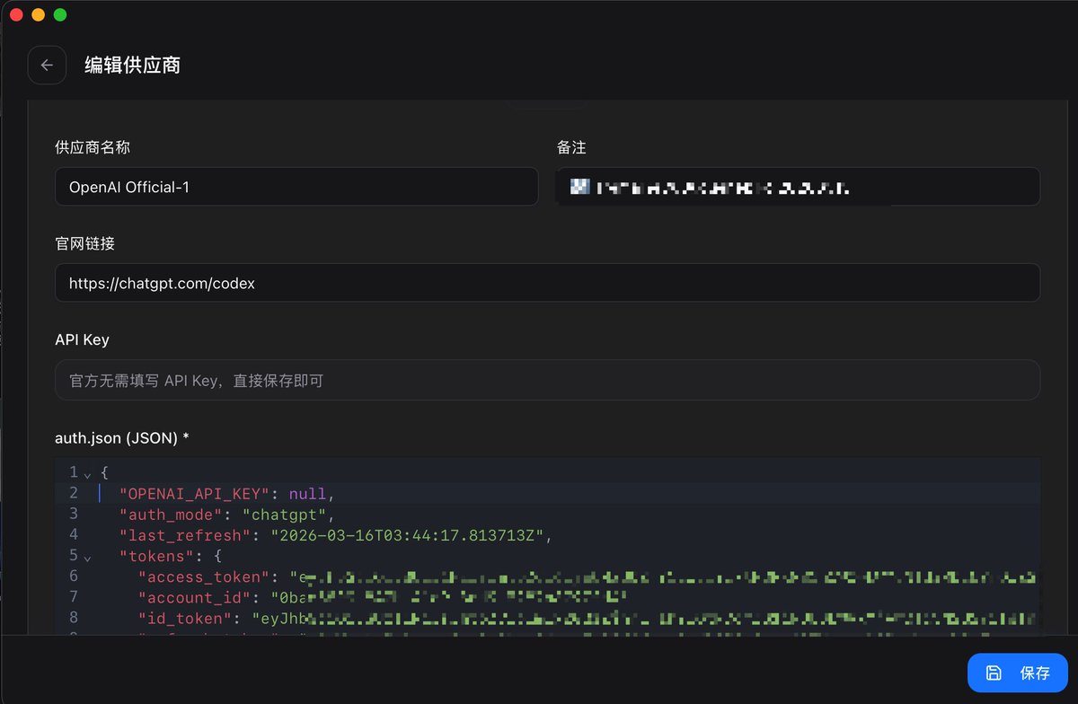Viewport: 1078px width, 704px height.
Task: Collapse the root JSON object at line 1
Action: click(x=87, y=473)
